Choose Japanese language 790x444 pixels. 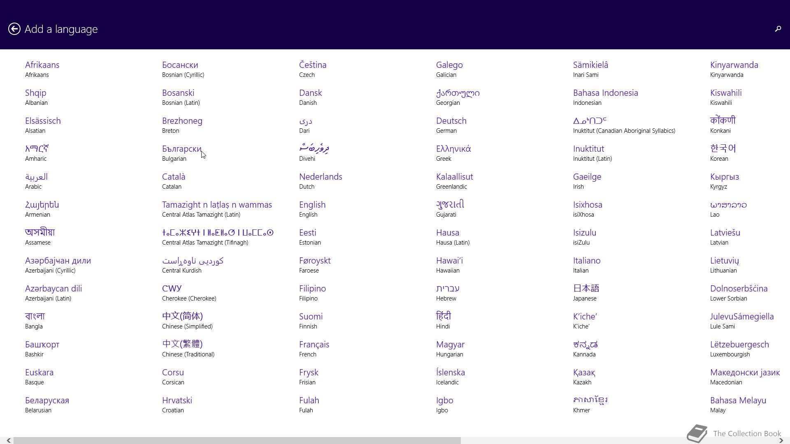tap(586, 293)
